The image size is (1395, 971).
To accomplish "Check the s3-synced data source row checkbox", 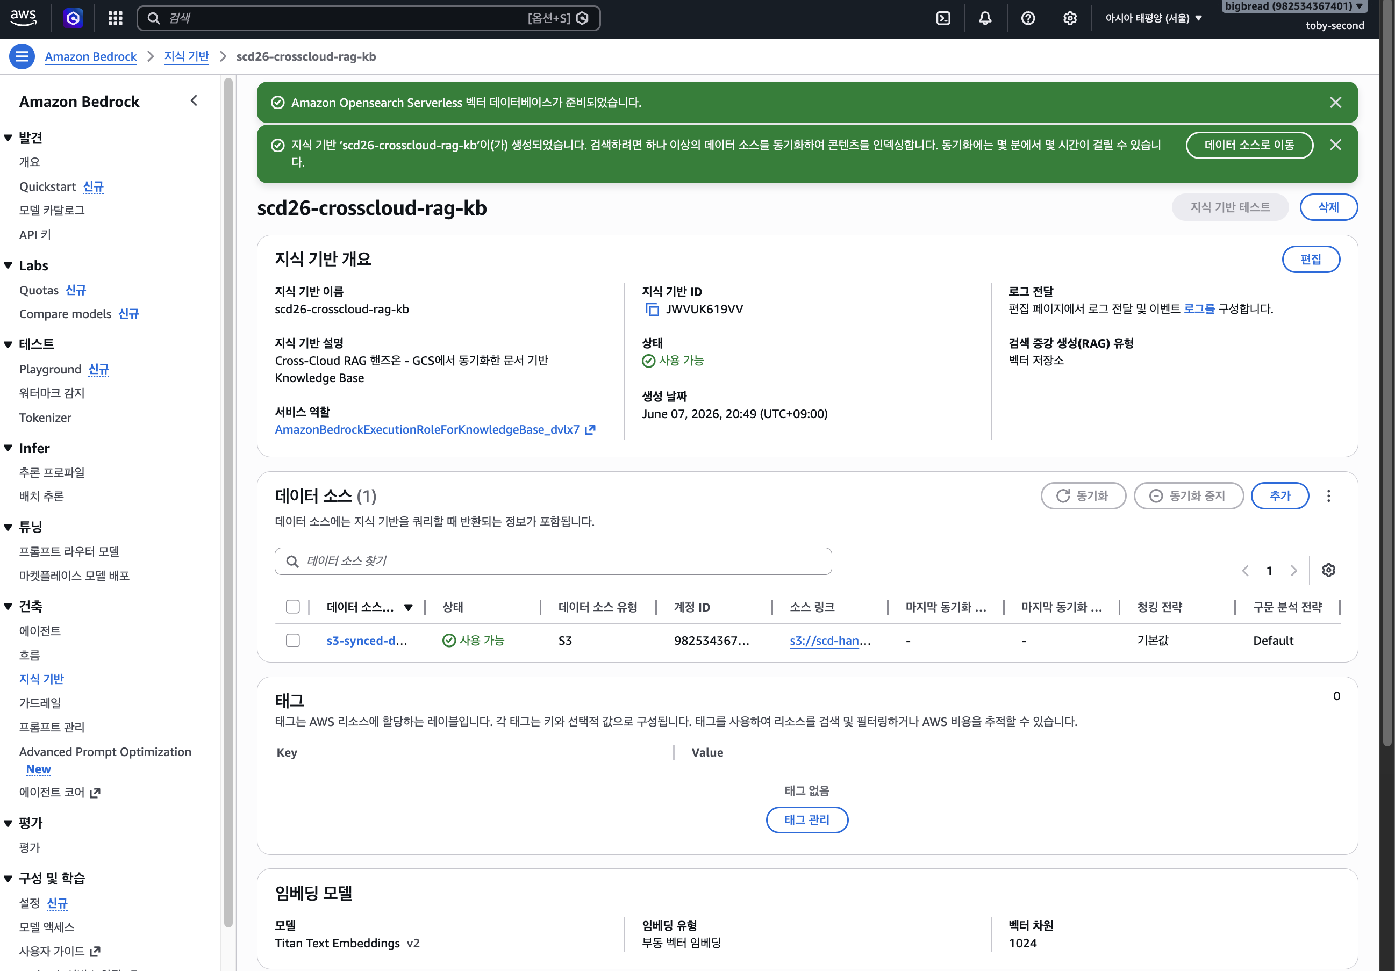I will click(293, 640).
